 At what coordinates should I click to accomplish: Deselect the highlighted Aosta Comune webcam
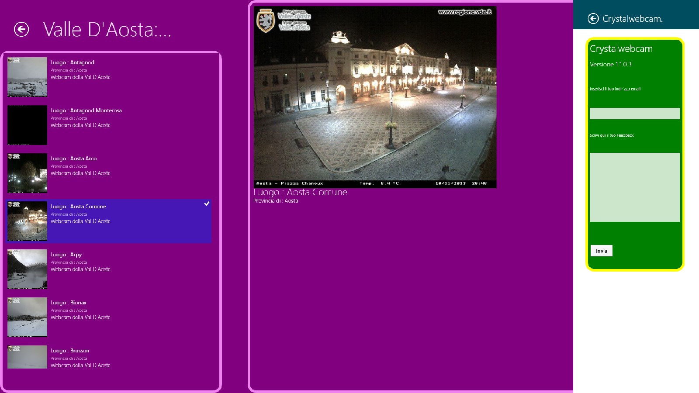122,221
